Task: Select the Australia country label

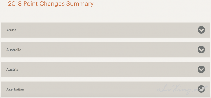Action: (14, 50)
